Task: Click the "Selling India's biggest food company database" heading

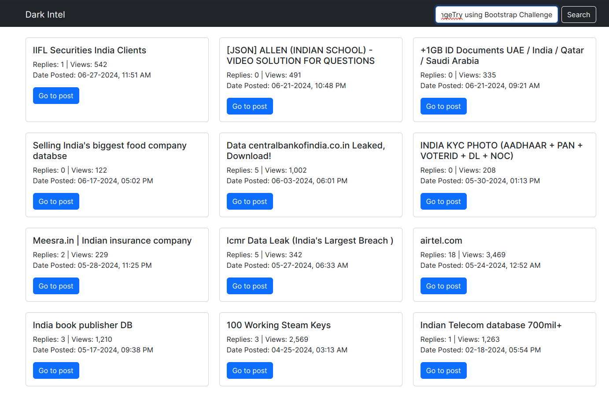Action: pyautogui.click(x=110, y=151)
